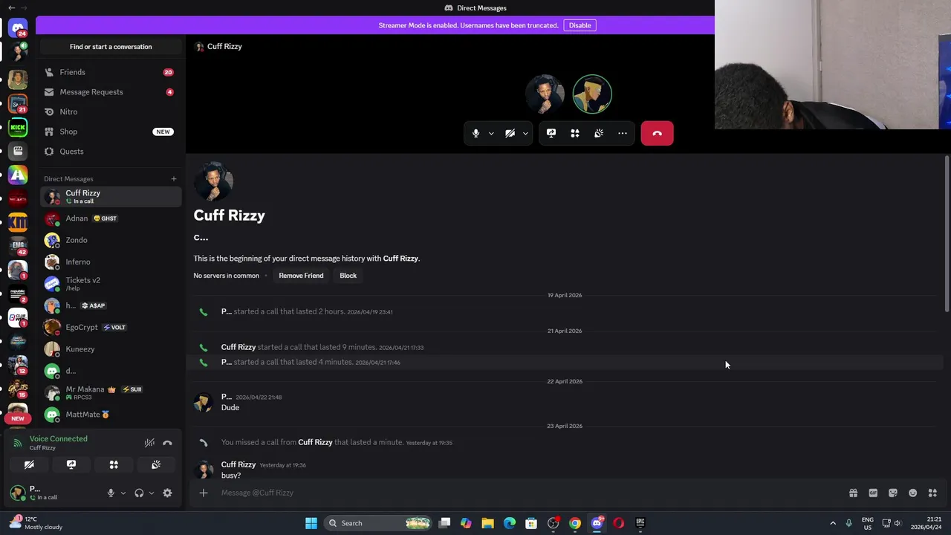
Task: Open Shop page
Action: click(x=111, y=132)
